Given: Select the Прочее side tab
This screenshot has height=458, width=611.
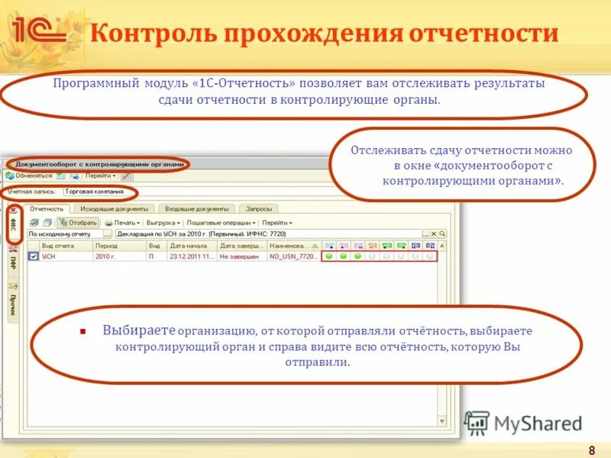Looking at the screenshot, I should 13,301.
